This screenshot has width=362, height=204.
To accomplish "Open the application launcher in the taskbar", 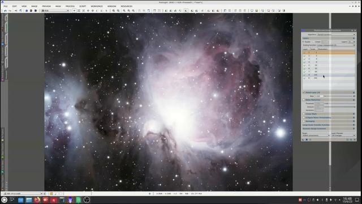I will coord(5,200).
